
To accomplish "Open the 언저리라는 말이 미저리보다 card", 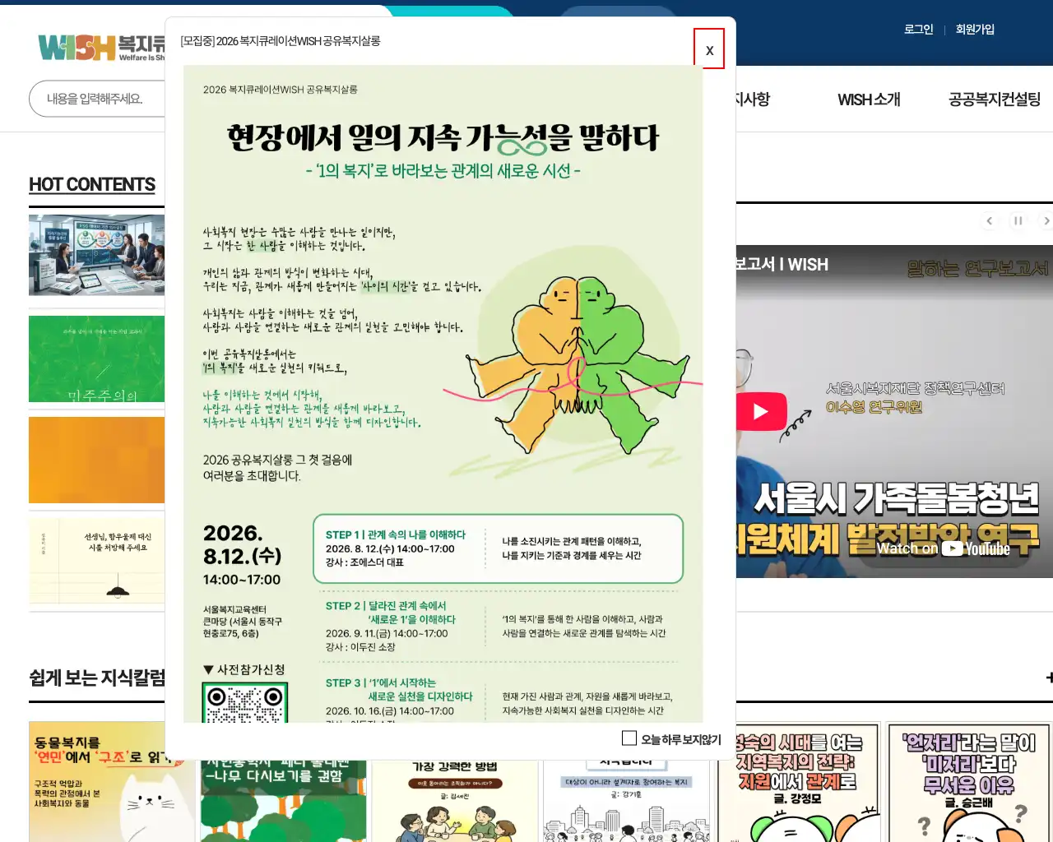I will tap(970, 782).
